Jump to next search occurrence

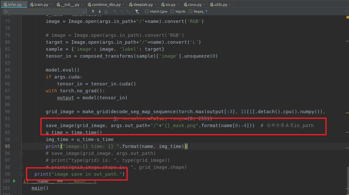[100, 12]
